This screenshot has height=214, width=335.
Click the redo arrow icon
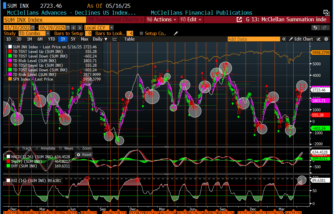click(325, 28)
